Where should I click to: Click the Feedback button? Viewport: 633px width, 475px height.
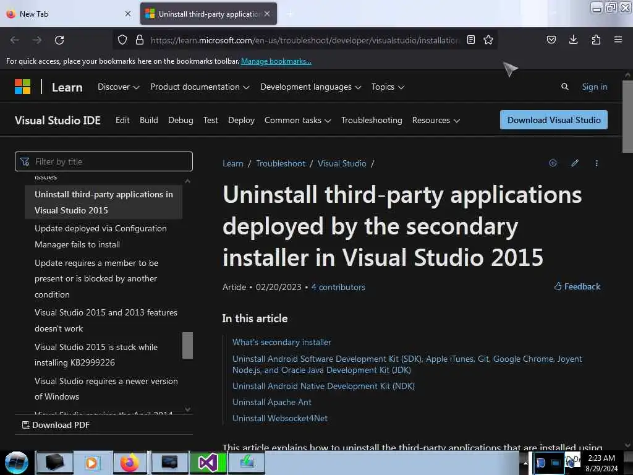coord(577,286)
